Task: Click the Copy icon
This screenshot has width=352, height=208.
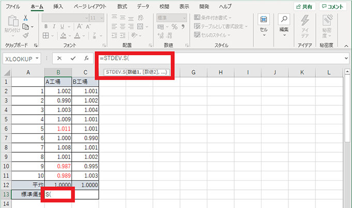Action: [26, 27]
